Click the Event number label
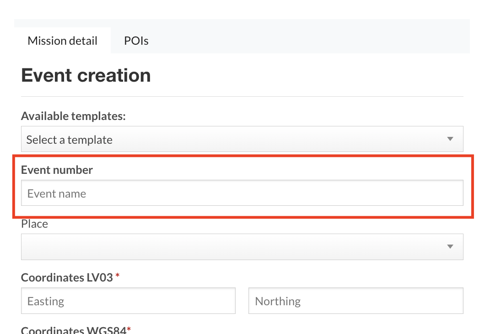 [57, 170]
